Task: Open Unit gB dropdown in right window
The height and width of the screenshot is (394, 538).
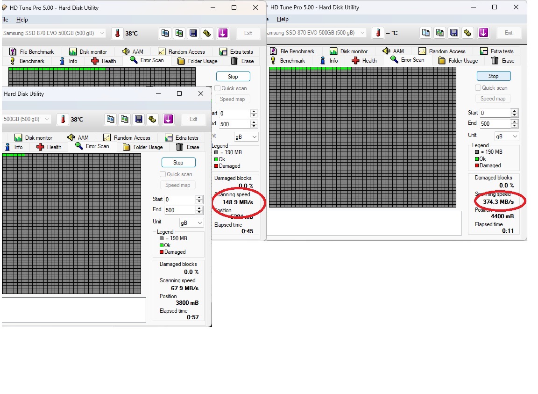Action: click(x=506, y=136)
